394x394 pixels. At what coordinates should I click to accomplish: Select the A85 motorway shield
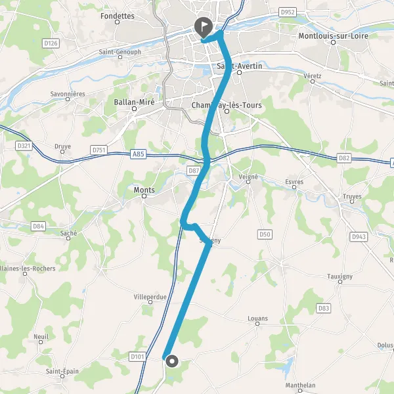click(x=139, y=154)
